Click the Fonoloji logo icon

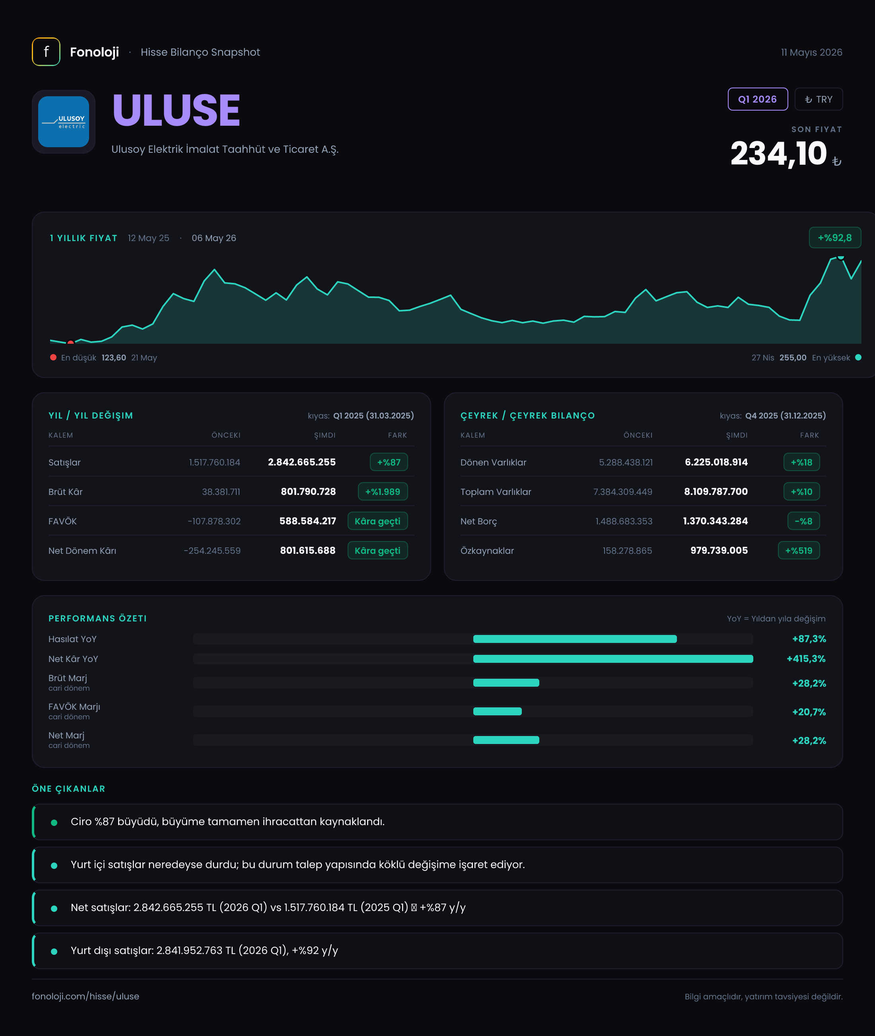(46, 52)
